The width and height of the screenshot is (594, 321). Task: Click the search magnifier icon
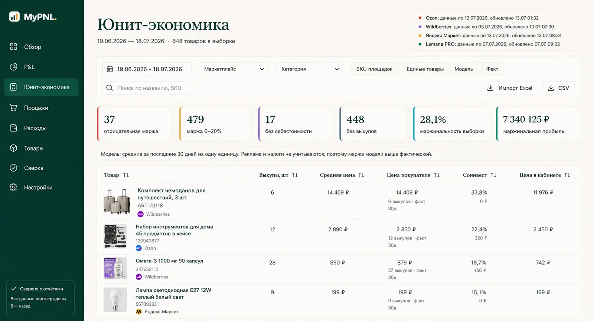110,88
